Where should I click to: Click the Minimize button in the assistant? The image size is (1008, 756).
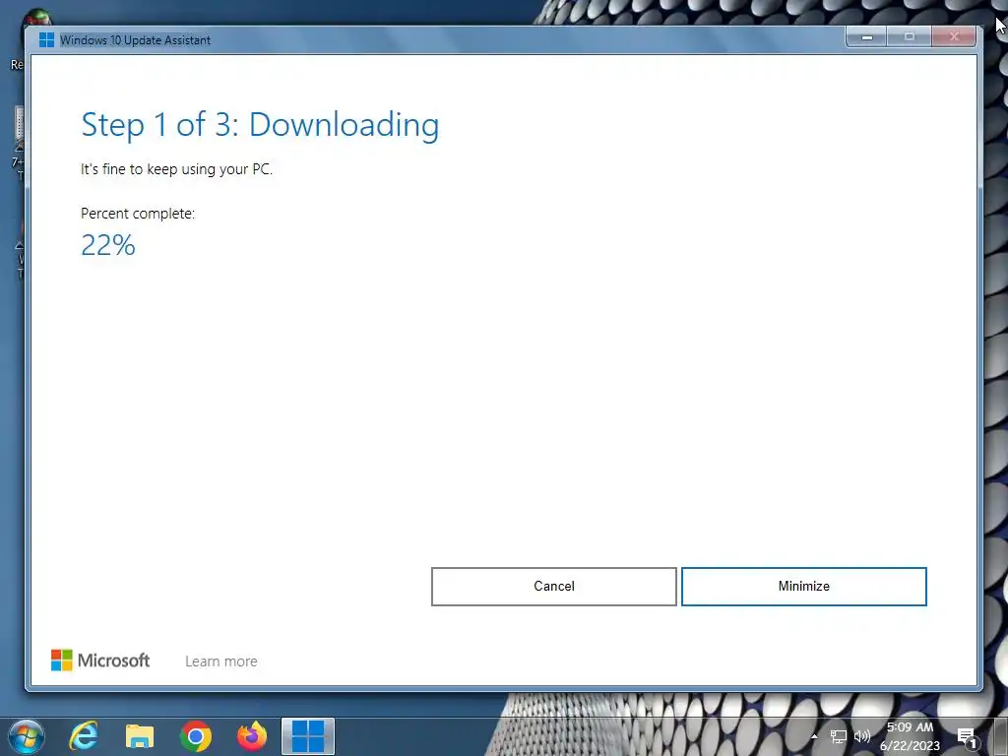click(803, 587)
